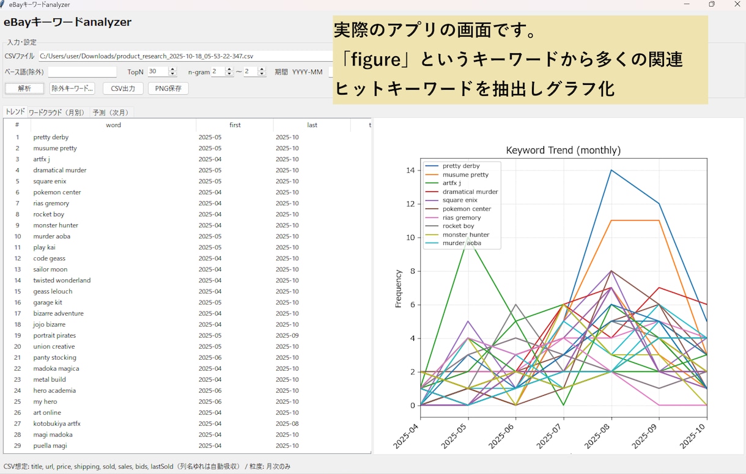Restore down the analyzer window

[712, 4]
